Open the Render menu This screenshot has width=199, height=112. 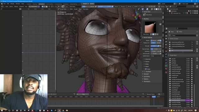[12, 4]
